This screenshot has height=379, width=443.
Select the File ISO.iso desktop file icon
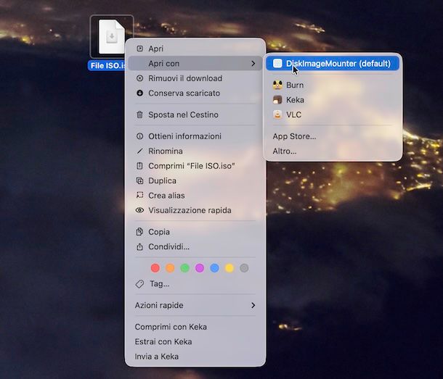[112, 37]
